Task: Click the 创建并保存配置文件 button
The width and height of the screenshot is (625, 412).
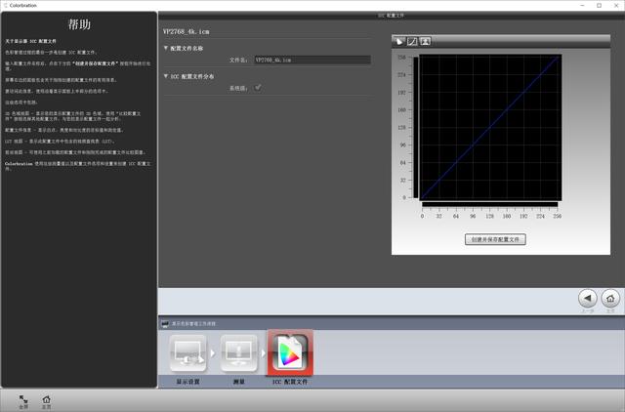Action: (x=495, y=239)
